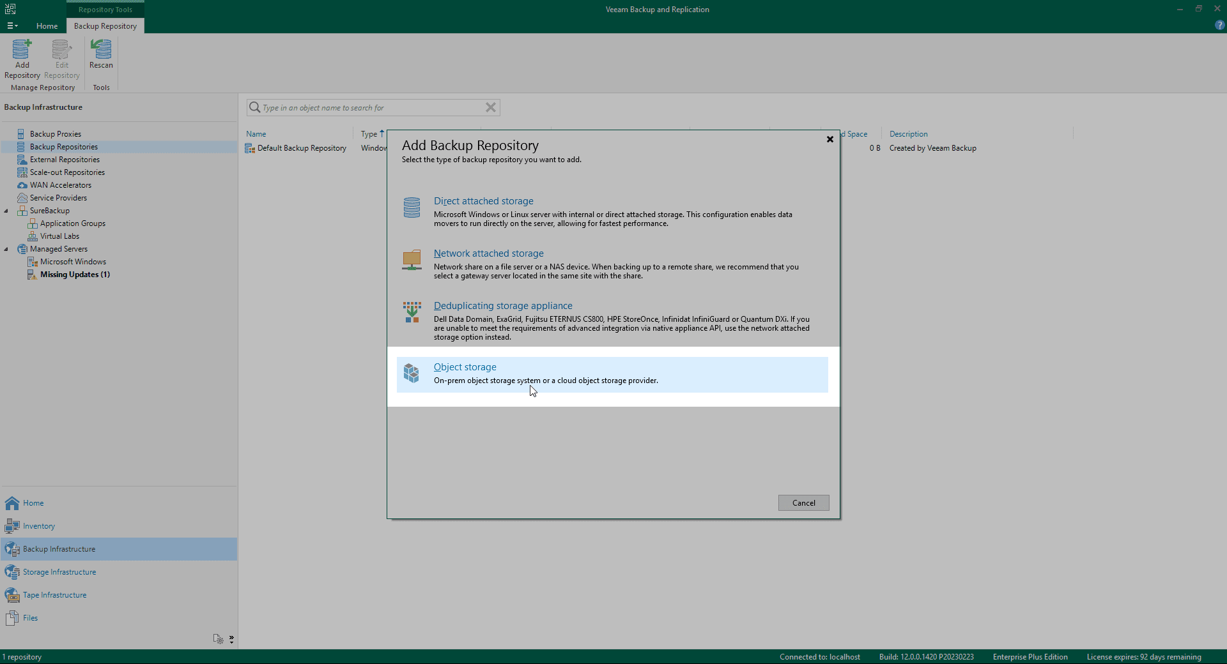Clear the search box with X icon
1227x664 pixels.
click(x=490, y=107)
